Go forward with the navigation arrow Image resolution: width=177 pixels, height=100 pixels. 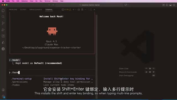pos(53,5)
